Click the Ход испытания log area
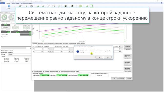This screenshot has width=164, height=92. pyautogui.click(x=16, y=42)
